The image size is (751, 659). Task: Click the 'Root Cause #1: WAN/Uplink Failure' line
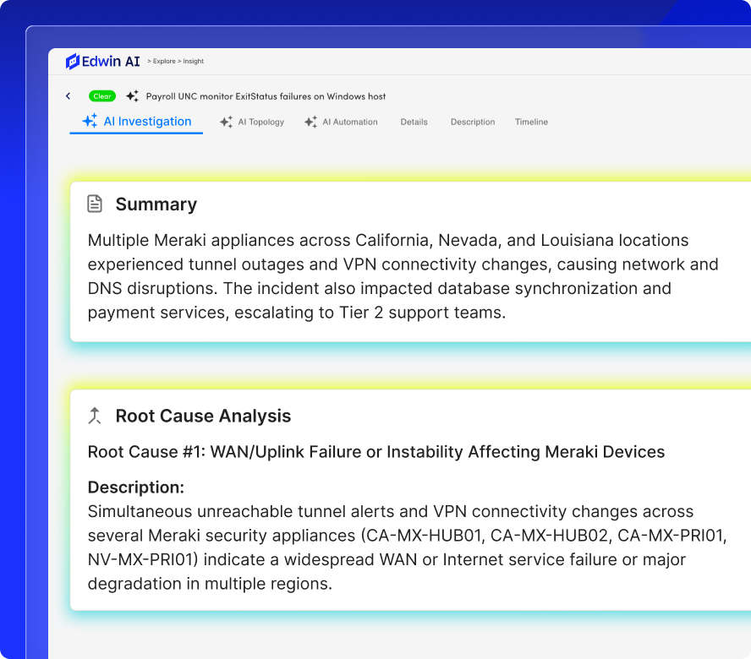[x=376, y=452]
